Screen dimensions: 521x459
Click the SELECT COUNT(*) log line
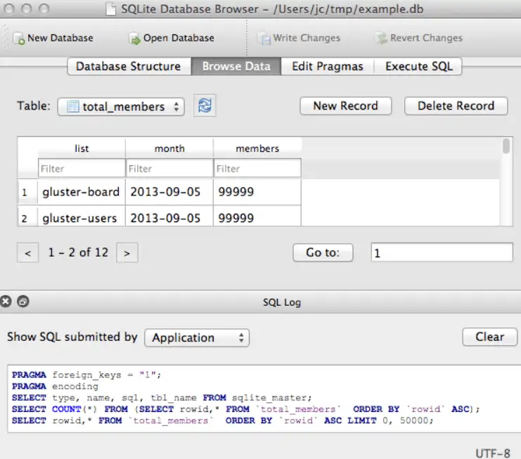(246, 409)
